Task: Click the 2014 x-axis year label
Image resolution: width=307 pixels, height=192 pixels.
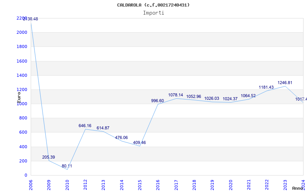Action: point(122,185)
